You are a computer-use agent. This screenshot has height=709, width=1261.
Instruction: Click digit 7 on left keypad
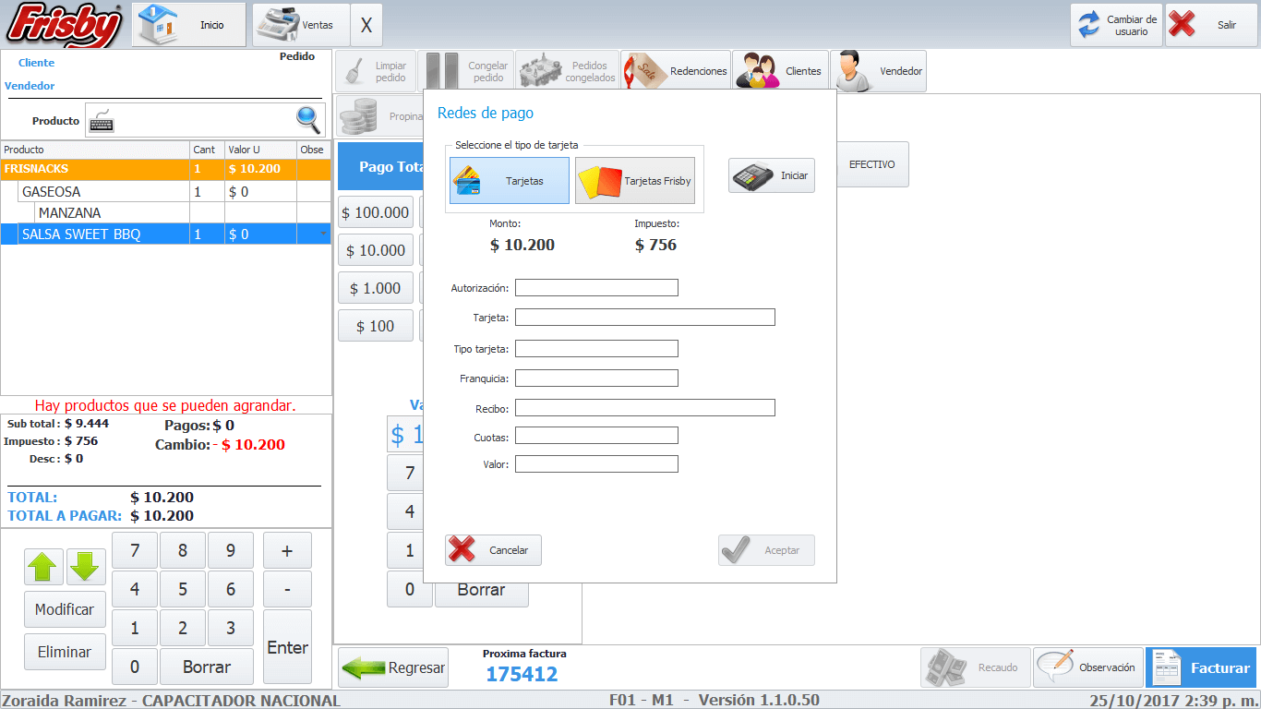136,550
